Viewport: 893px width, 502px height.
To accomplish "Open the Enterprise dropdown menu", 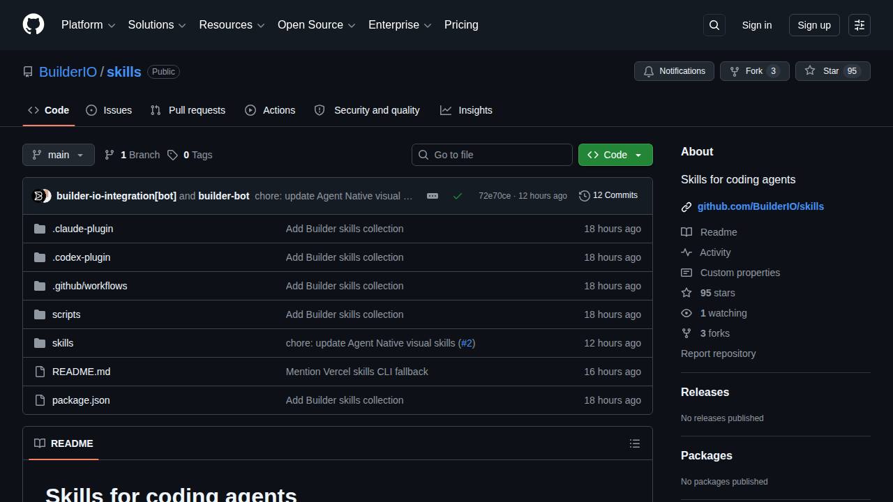I will pyautogui.click(x=400, y=25).
